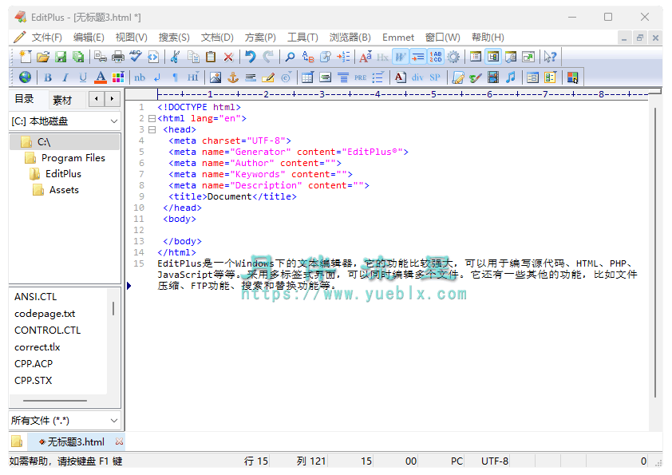This screenshot has width=672, height=475.
Task: View in browser with the globe icon
Action: [x=26, y=77]
